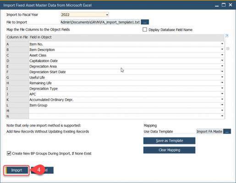Click the expand table icon at top right
Image resolution: width=236 pixels, height=183 pixels.
[227, 36]
